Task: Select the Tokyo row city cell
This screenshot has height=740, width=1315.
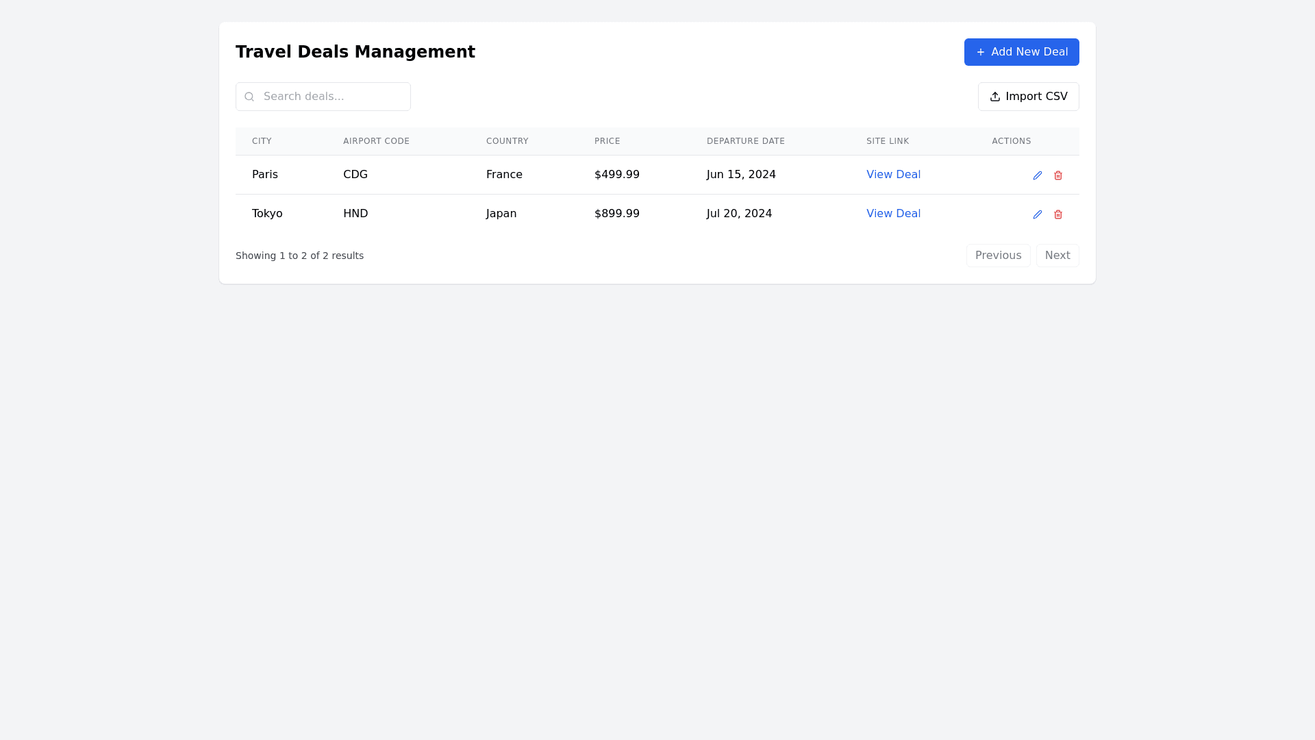Action: [267, 214]
